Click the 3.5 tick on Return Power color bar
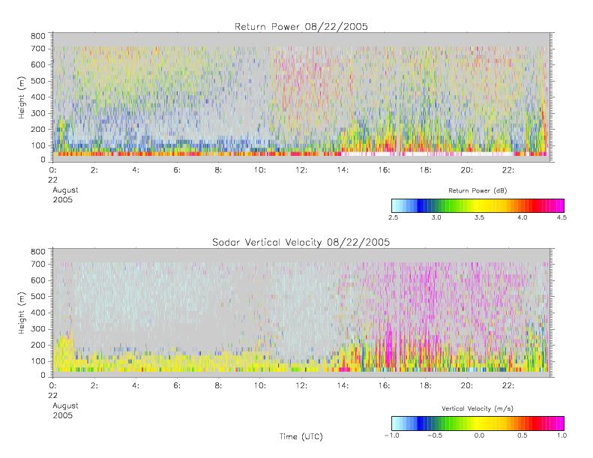 pos(479,217)
